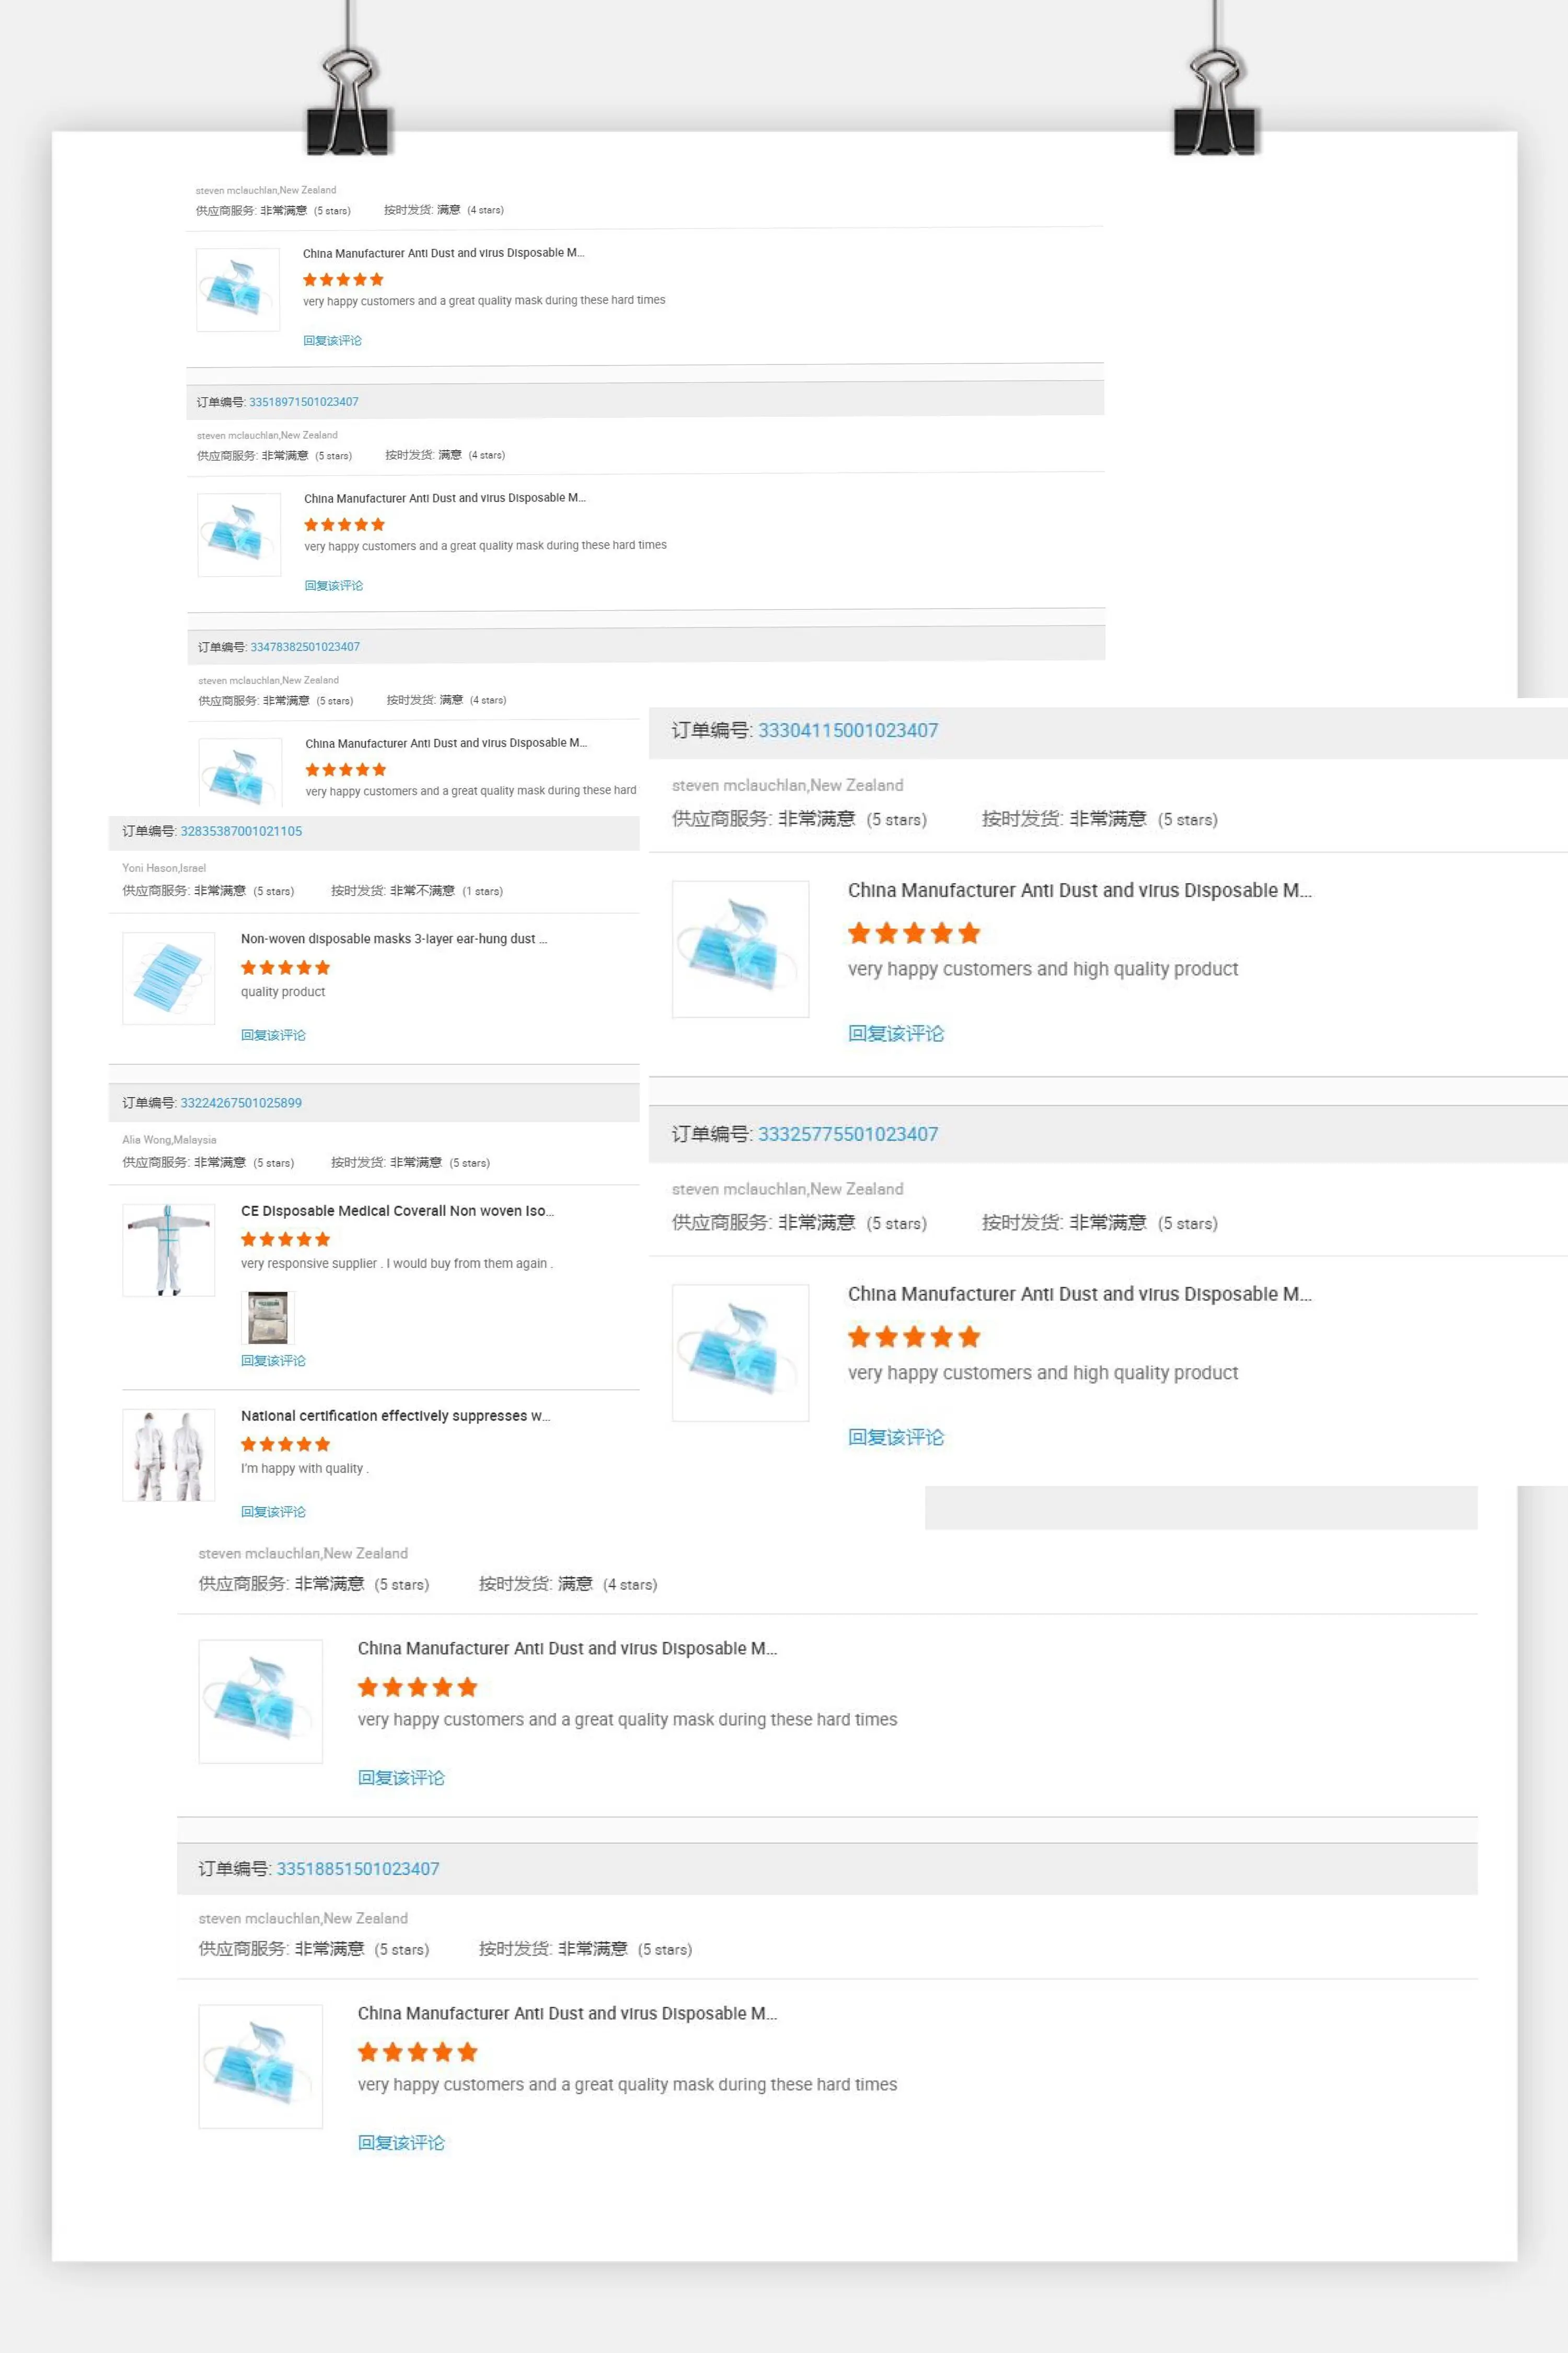Screen dimensions: 1568x2353
Task: Open order number 33518971501023407
Action: pos(303,402)
